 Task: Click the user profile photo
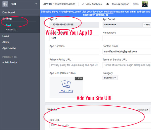(x=145, y=4)
